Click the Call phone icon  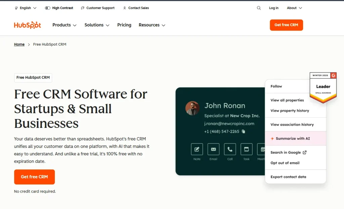pos(230,149)
